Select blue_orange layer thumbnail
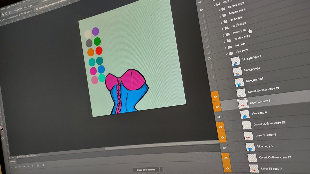310x174 pixels. click(x=237, y=72)
